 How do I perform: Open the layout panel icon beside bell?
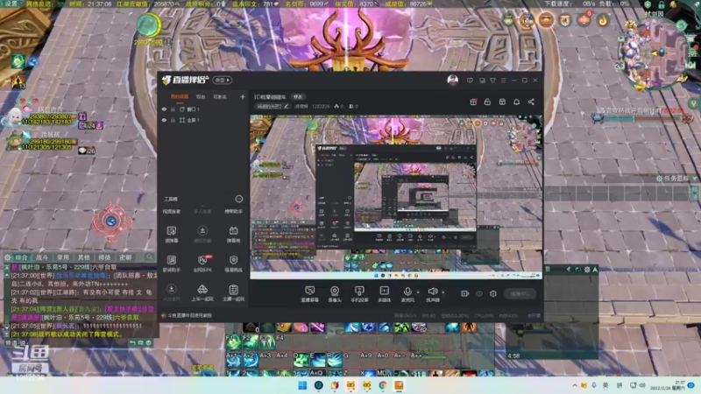[x=502, y=102]
